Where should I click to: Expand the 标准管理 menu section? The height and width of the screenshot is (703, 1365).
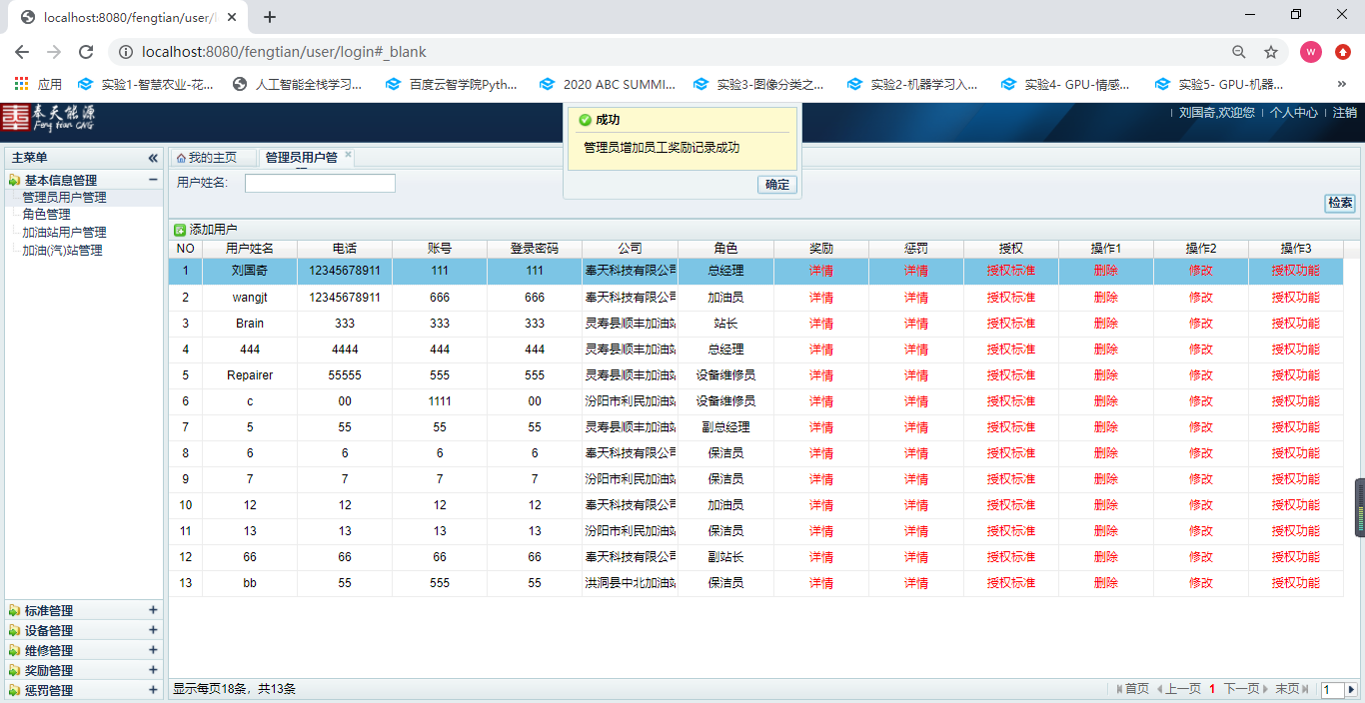coord(153,610)
